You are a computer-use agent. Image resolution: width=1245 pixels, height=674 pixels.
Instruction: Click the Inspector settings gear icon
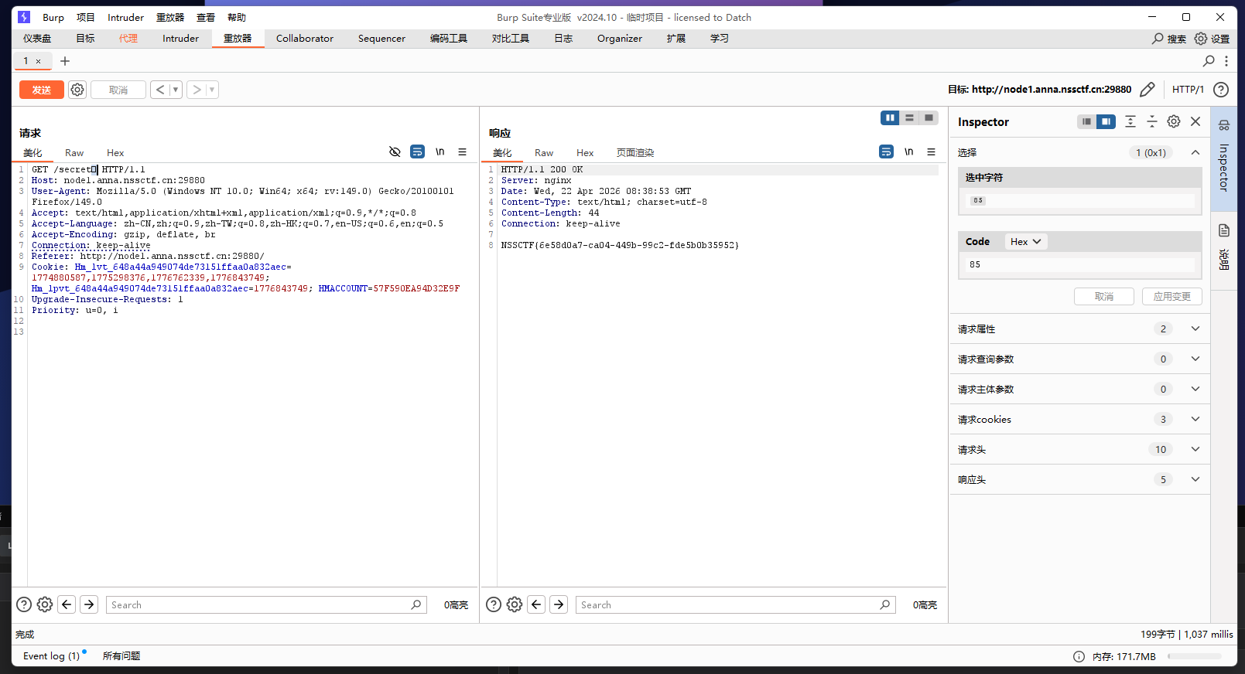[1174, 121]
